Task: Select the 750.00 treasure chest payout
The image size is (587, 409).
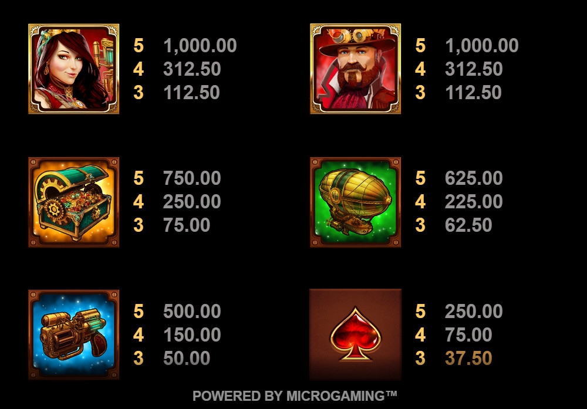Action: [192, 178]
